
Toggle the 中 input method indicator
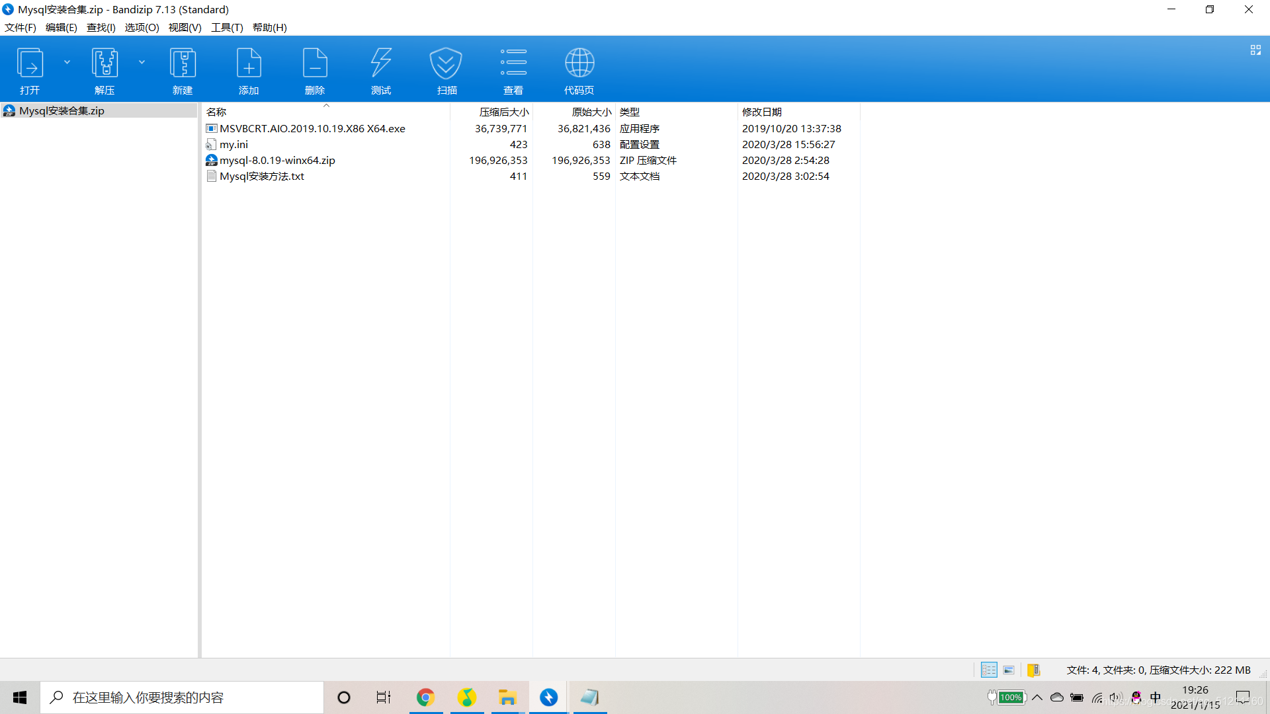point(1156,697)
